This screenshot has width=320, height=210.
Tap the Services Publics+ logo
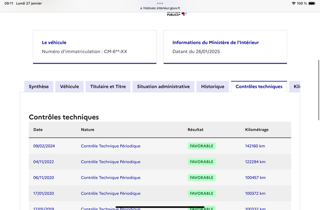point(177,14)
